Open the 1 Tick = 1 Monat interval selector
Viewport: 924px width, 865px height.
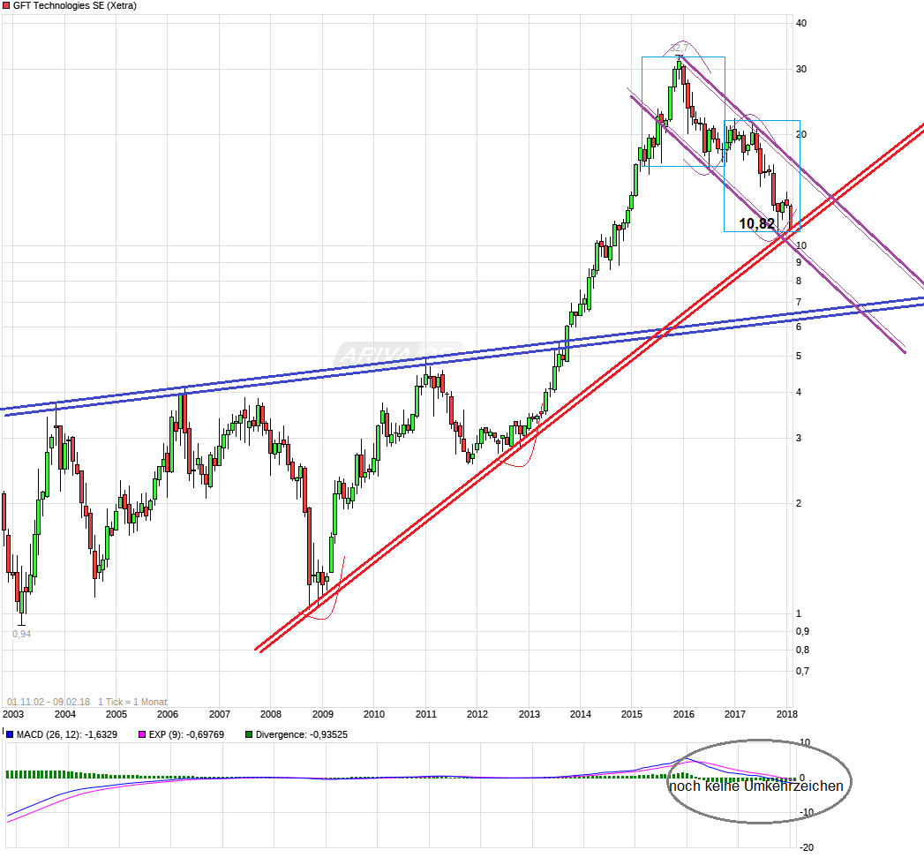pos(134,700)
